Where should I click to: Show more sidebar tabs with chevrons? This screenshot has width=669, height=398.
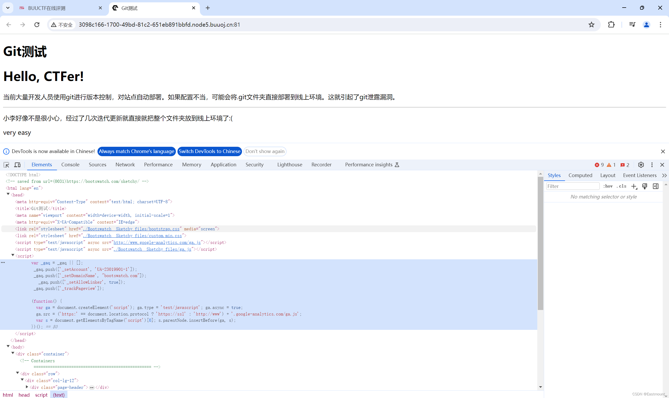click(x=664, y=175)
